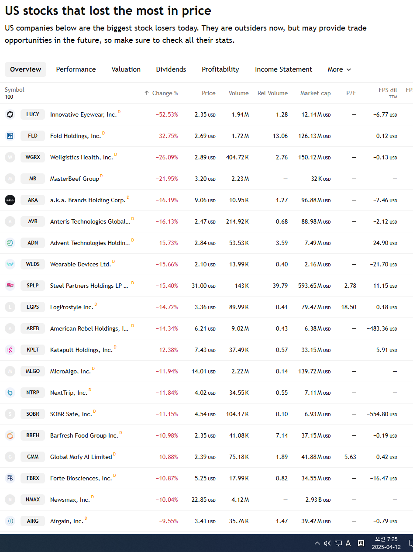Open the Global Mofy AI Limited link
This screenshot has height=552, width=413.
(x=81, y=457)
